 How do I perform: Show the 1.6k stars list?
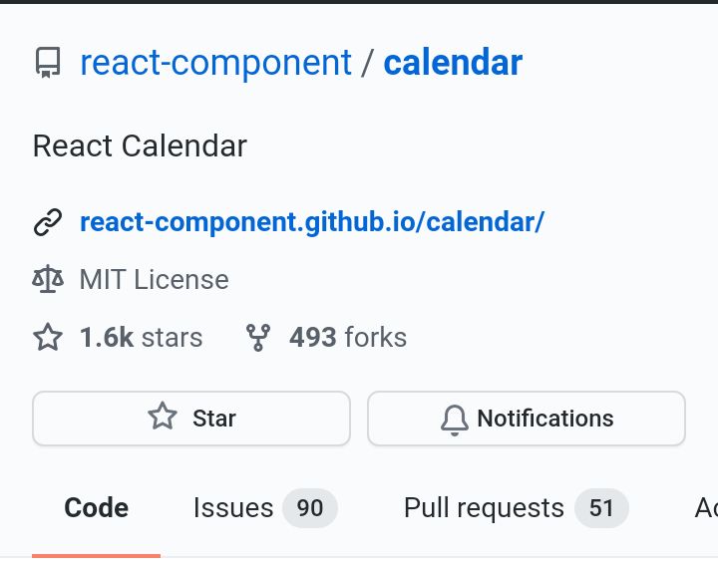tap(141, 338)
